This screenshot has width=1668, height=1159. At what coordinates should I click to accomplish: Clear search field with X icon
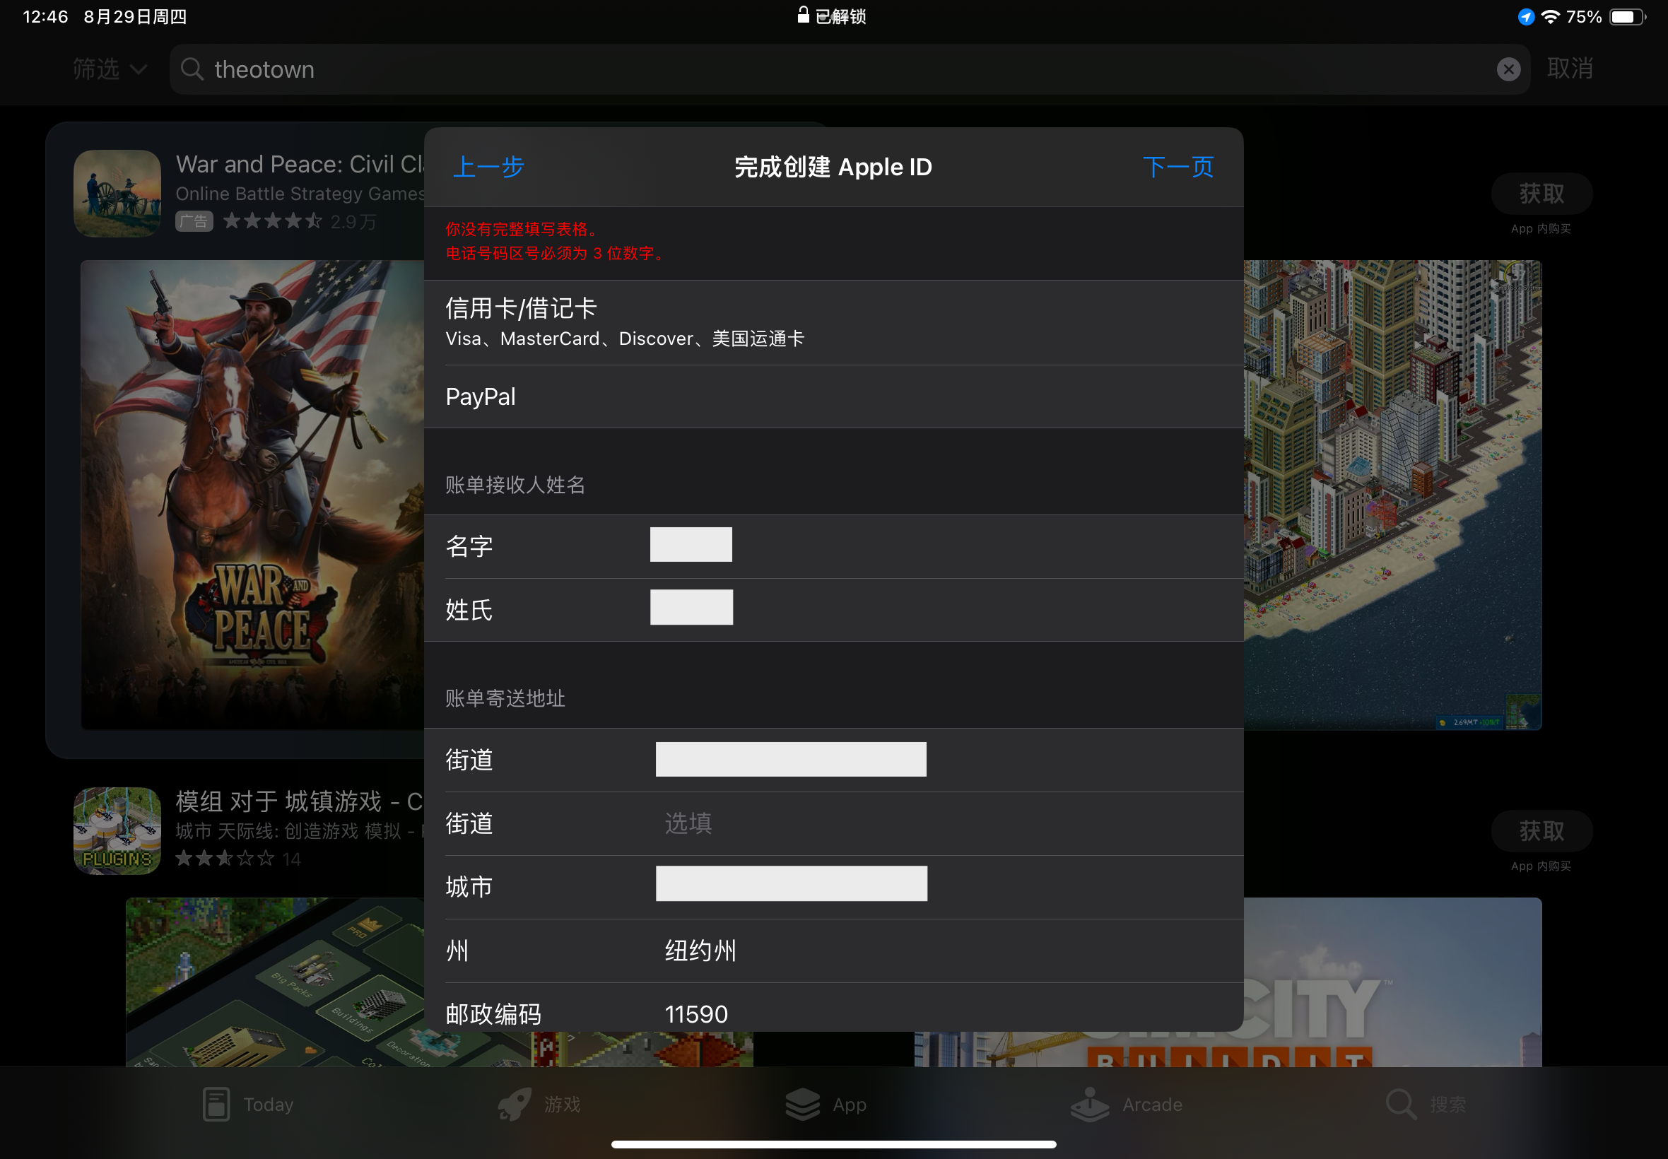[1508, 69]
